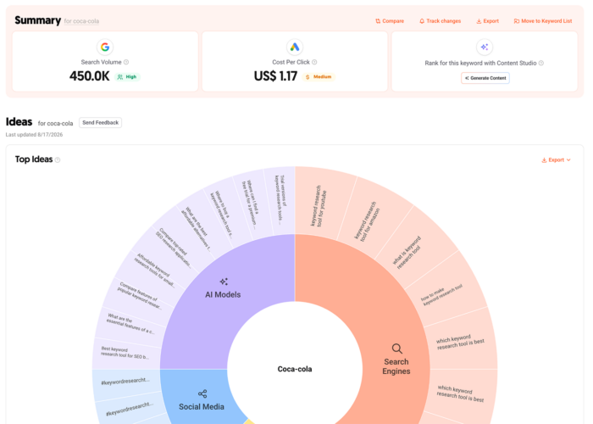Click the Search Volume info icon
This screenshot has height=424, width=593.
click(126, 62)
